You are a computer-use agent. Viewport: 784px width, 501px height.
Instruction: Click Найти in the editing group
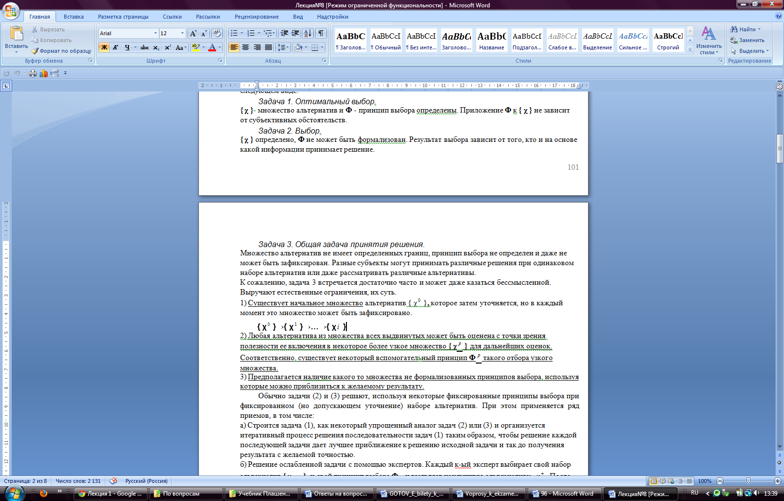pos(746,29)
